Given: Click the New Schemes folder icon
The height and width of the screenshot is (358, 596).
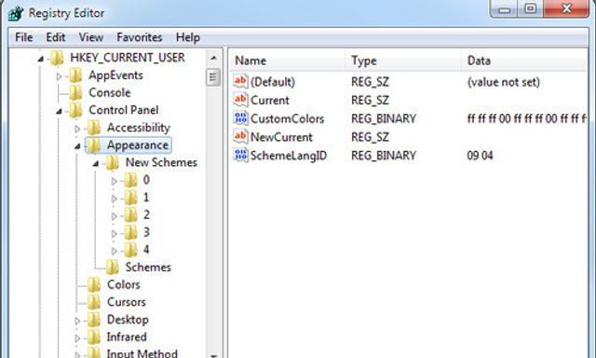Looking at the screenshot, I should (x=112, y=163).
